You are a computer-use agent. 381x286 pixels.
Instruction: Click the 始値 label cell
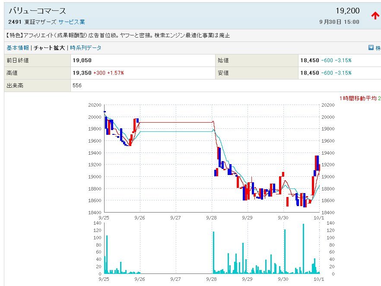coord(223,60)
